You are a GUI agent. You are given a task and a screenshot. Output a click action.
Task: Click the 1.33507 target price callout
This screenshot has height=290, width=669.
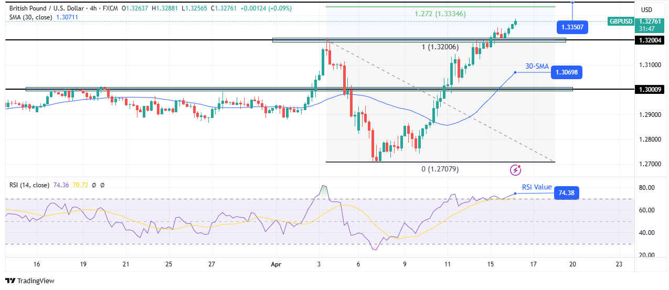click(572, 27)
